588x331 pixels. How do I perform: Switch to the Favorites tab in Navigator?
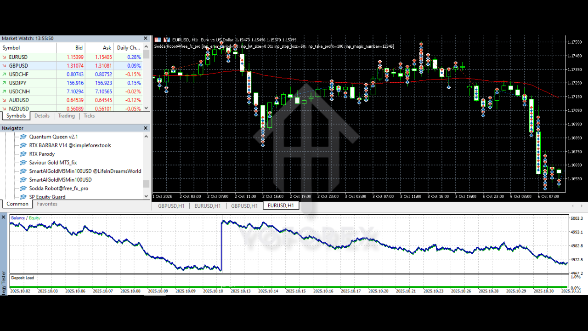[x=47, y=204]
